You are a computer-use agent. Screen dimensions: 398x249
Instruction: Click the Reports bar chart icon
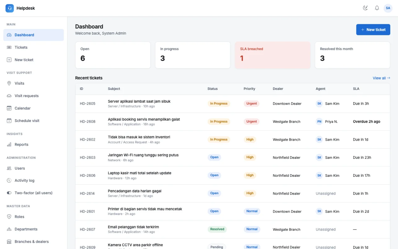[9, 144]
